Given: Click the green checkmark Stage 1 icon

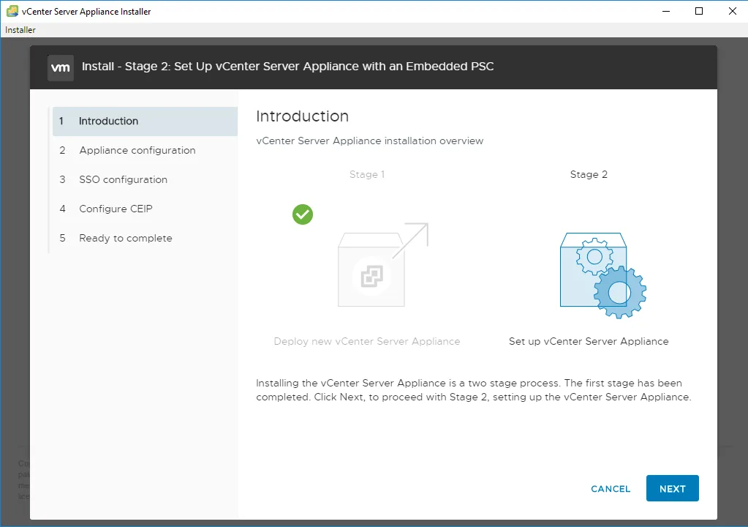Looking at the screenshot, I should click(x=303, y=214).
